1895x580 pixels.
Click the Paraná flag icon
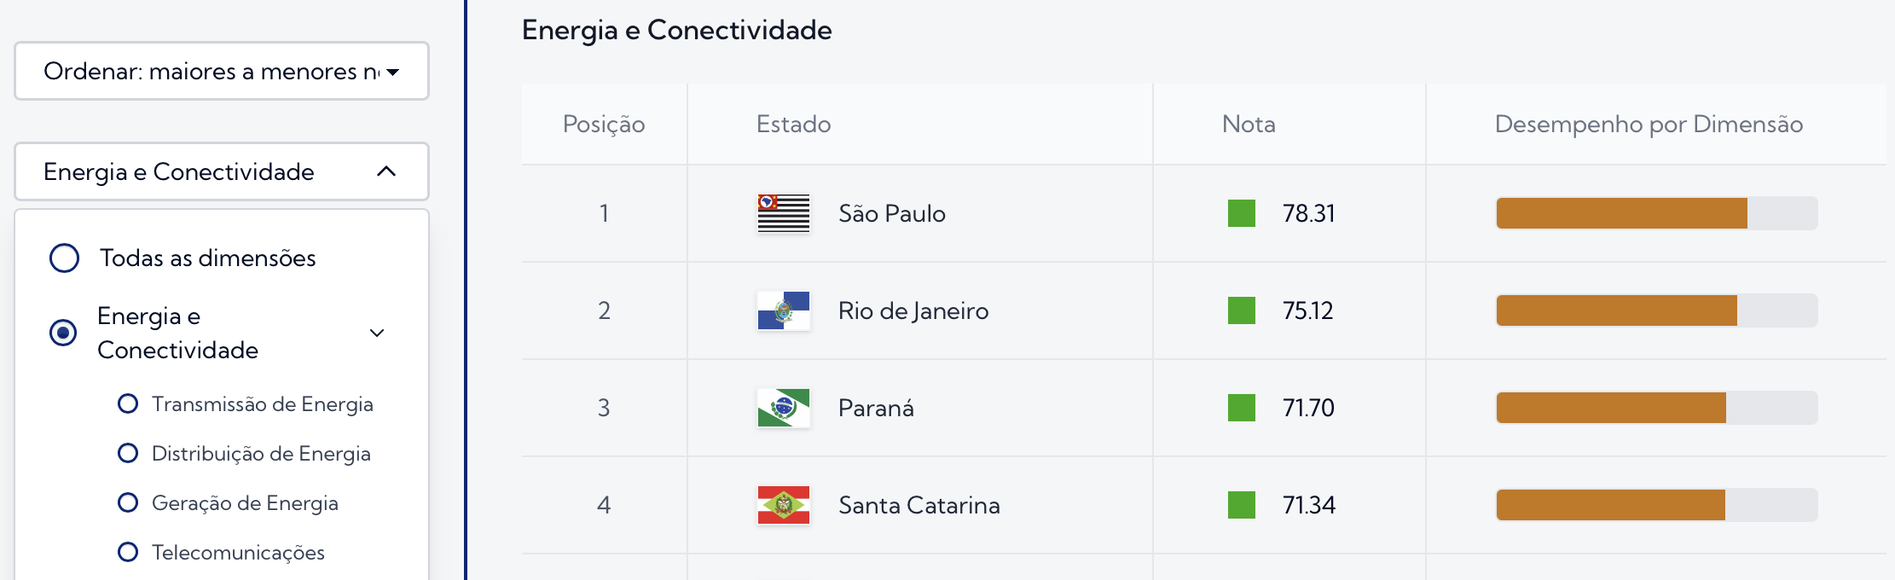pyautogui.click(x=783, y=408)
